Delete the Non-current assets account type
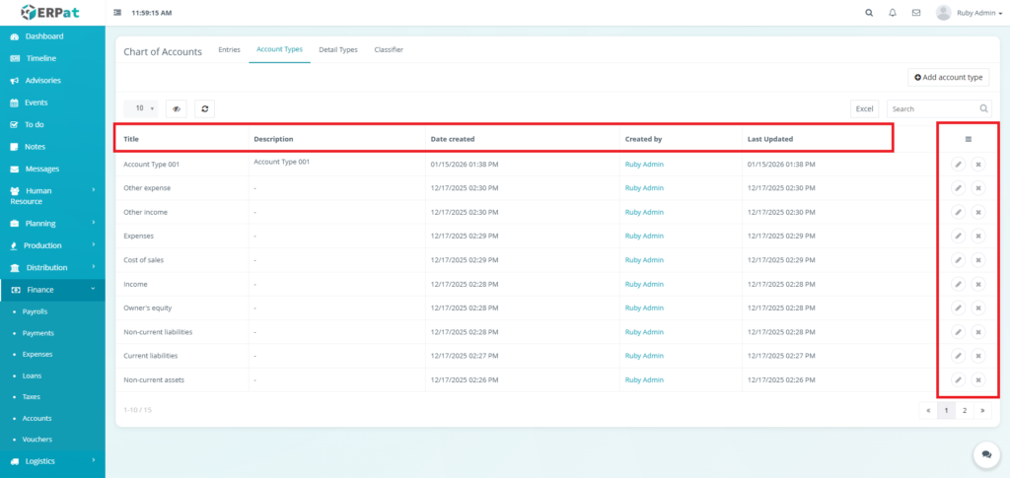Viewport: 1010px width, 478px height. click(x=978, y=379)
